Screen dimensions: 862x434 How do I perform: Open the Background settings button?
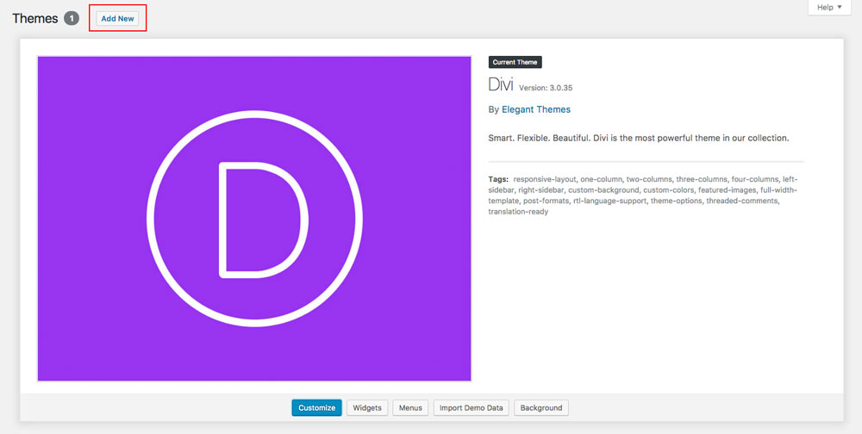(x=541, y=408)
